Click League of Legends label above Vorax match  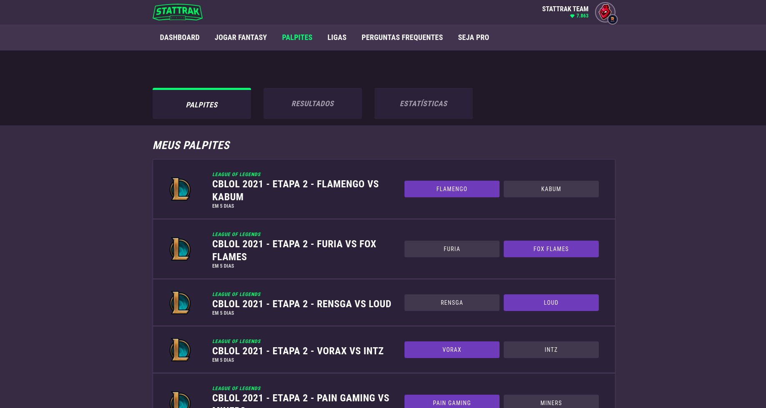point(236,341)
